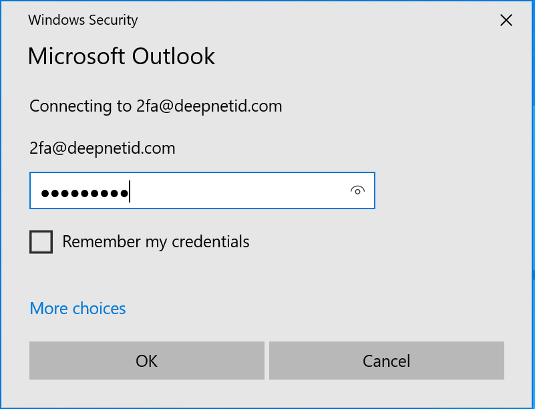Expand the More choices options
The width and height of the screenshot is (535, 409).
pos(77,308)
